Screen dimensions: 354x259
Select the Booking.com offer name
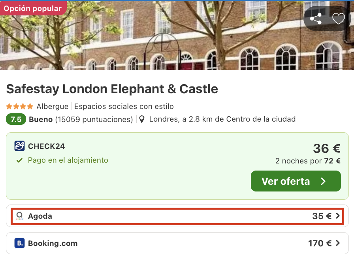(53, 243)
